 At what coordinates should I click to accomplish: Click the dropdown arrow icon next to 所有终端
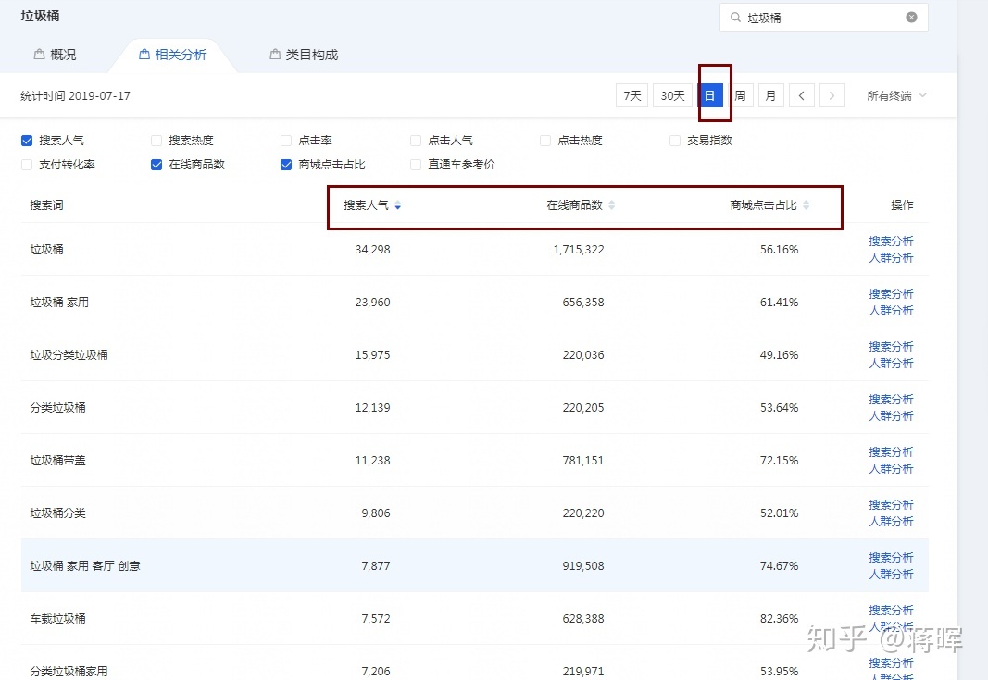[923, 94]
